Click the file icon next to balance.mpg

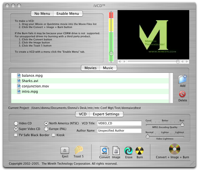click(x=19, y=76)
